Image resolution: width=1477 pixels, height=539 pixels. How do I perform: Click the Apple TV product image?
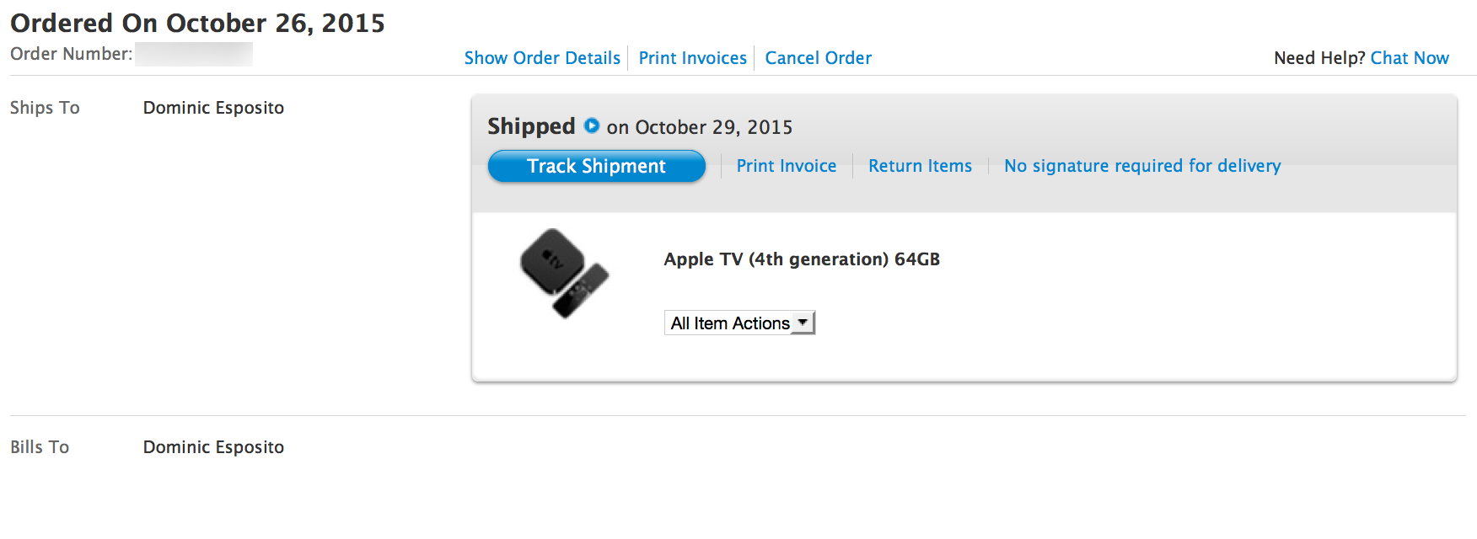pyautogui.click(x=563, y=274)
